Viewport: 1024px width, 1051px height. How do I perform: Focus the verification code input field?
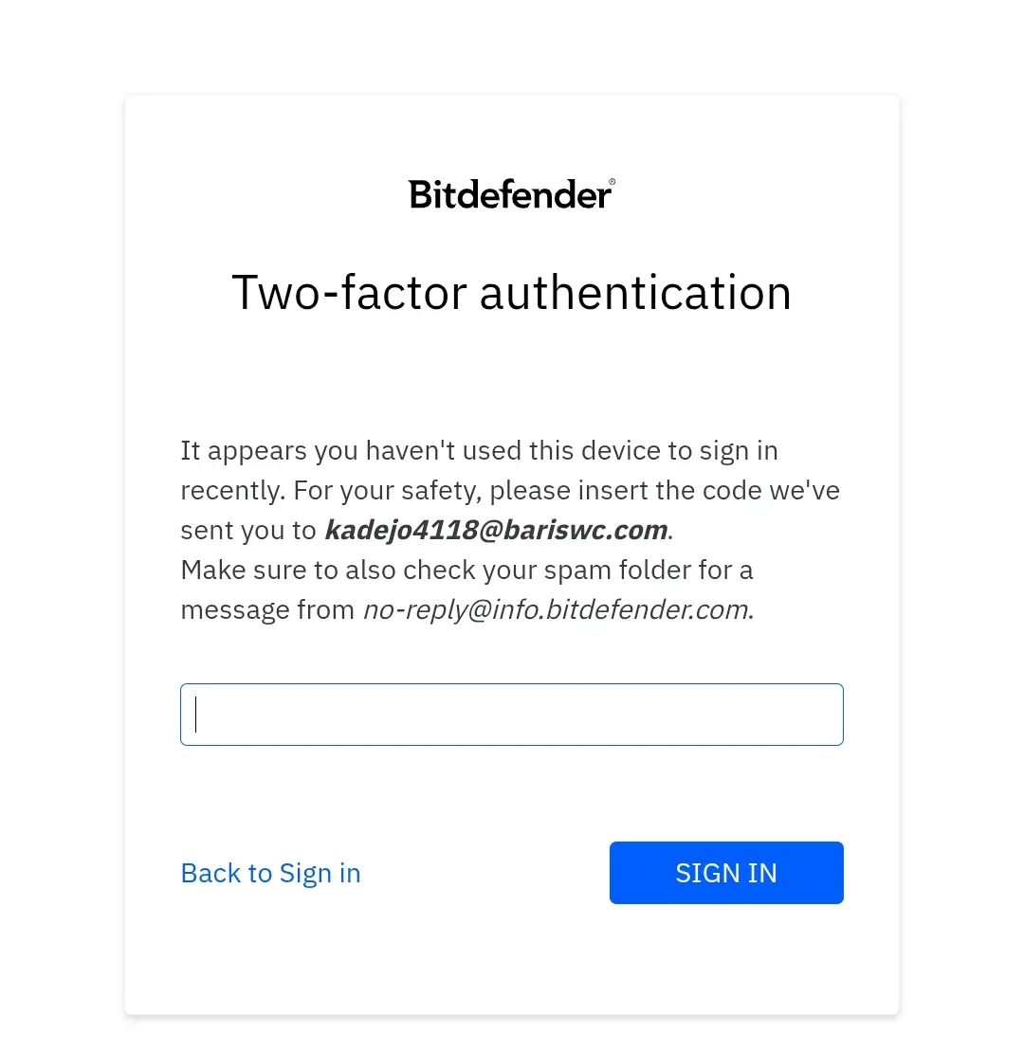[512, 715]
